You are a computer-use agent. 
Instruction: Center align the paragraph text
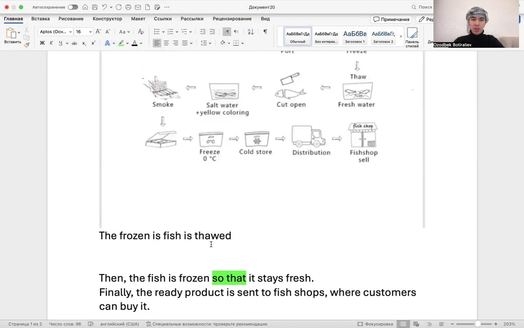tap(166, 43)
